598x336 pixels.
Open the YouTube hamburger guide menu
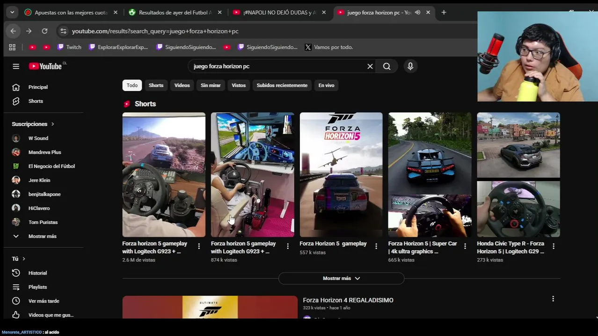pos(16,66)
